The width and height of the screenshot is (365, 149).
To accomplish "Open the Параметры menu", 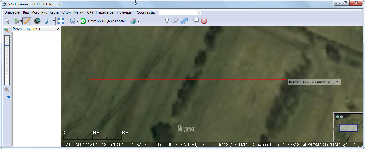I will 105,12.
